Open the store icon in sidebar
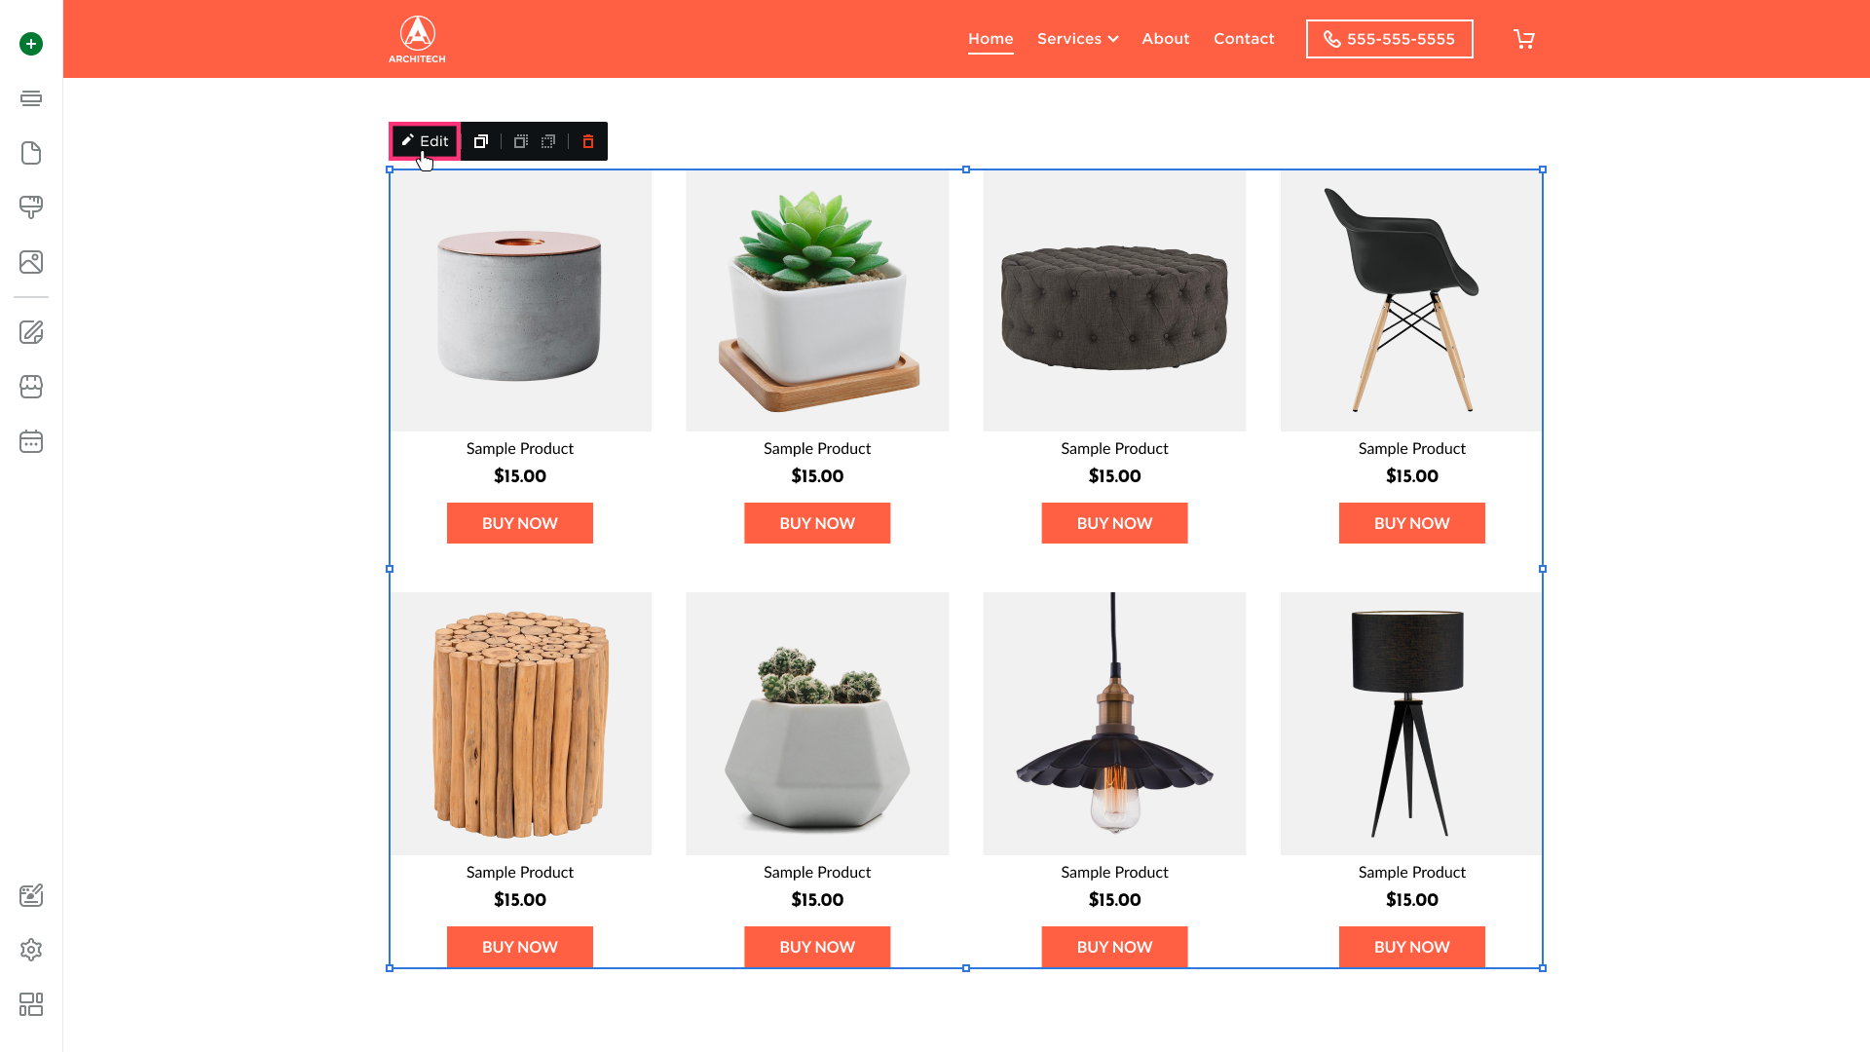Image resolution: width=1870 pixels, height=1052 pixels. [31, 387]
